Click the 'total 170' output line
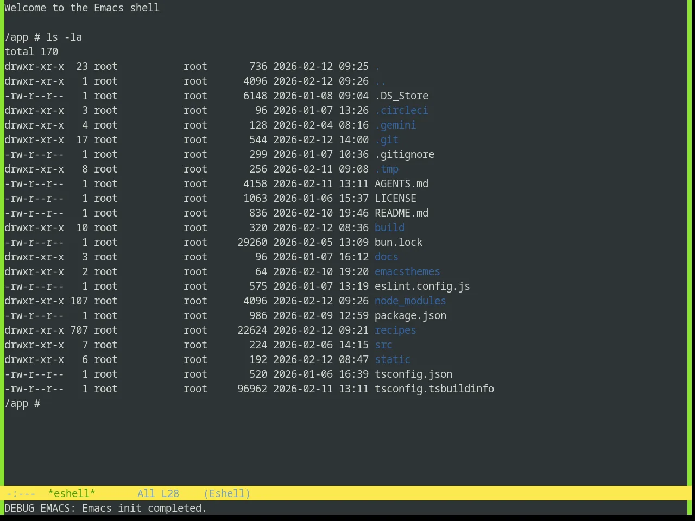This screenshot has width=695, height=521. pos(31,52)
